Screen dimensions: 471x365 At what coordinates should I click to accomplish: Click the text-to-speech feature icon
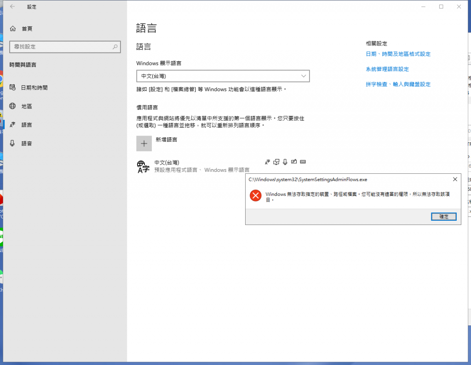click(x=276, y=162)
